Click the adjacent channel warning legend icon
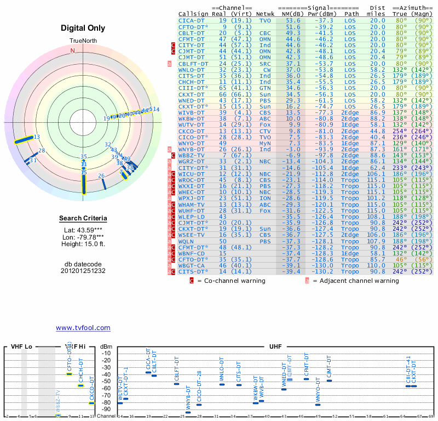Viewport: 438px width, 421px height. (307, 281)
